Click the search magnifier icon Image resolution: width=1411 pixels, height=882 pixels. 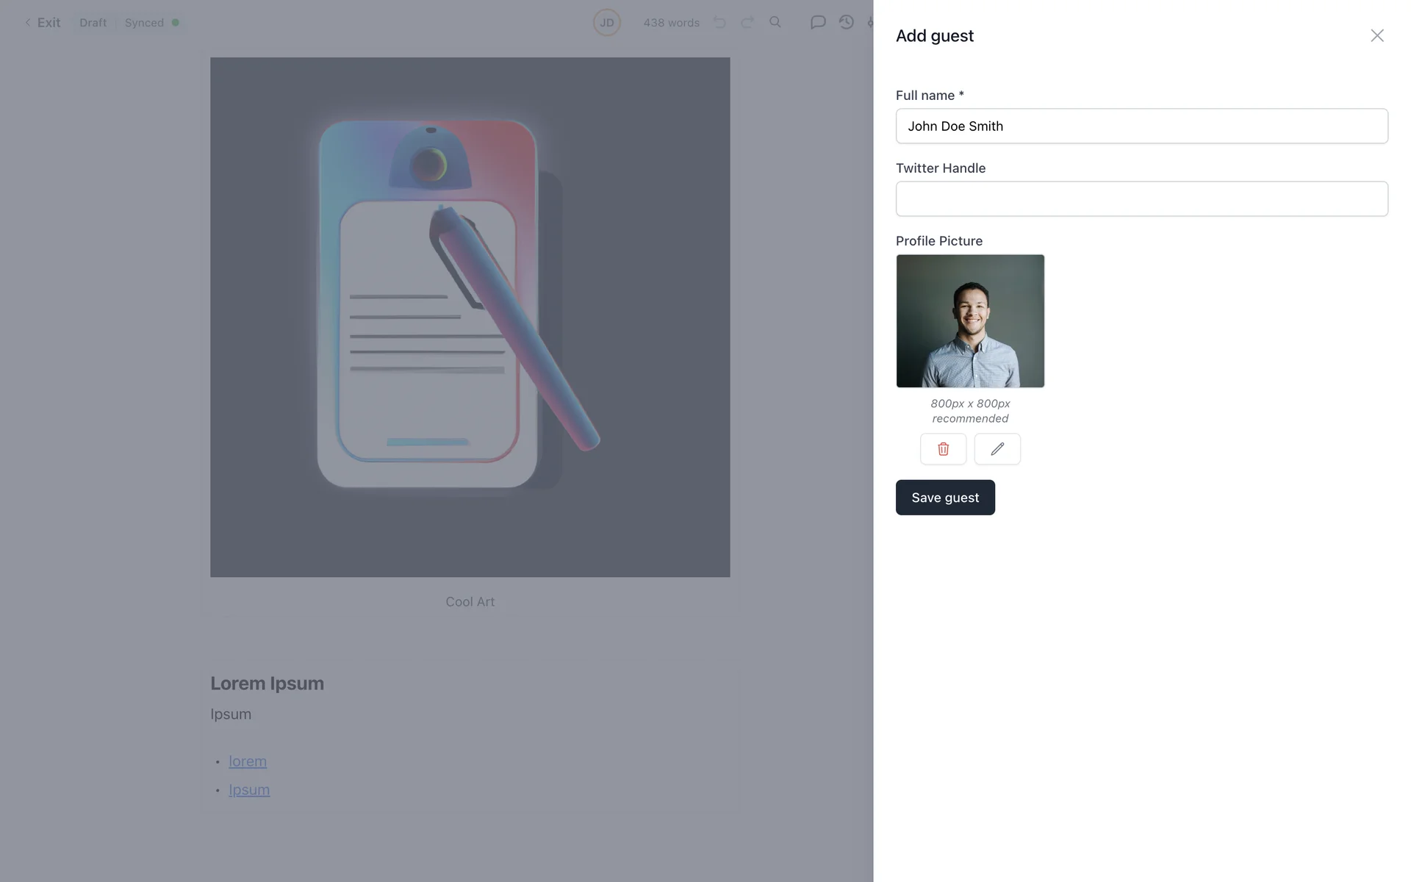775,22
